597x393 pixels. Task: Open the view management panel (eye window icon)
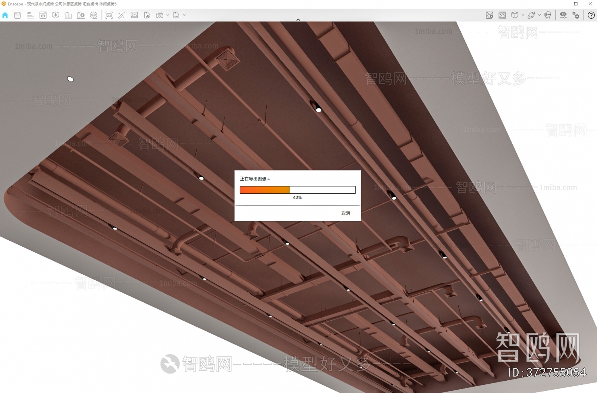(43, 15)
